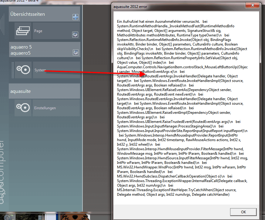This screenshot has height=220, width=265.
Task: Click the 'MS.Win32.HwndWrapper.WndProc' stack trace line
Action: [181, 167]
